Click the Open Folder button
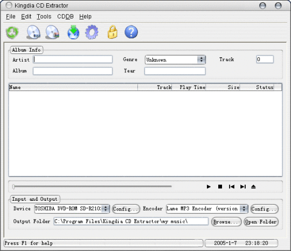 click(x=261, y=222)
